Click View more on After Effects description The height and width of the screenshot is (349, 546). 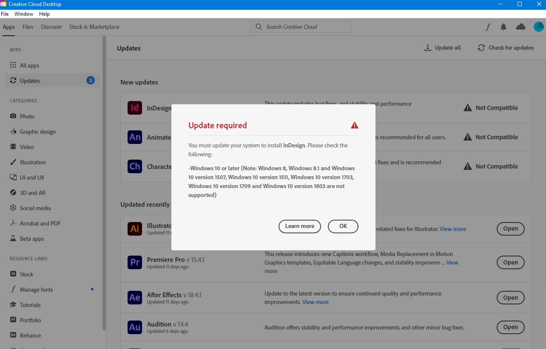[316, 302]
